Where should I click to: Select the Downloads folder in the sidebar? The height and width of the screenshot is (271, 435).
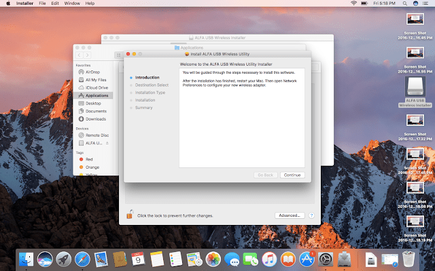96,119
